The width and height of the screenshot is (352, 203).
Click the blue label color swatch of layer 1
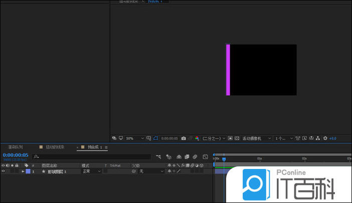pyautogui.click(x=28, y=171)
